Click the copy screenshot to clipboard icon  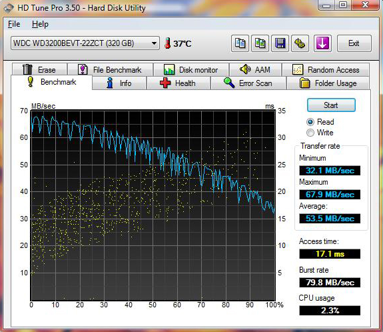[260, 43]
